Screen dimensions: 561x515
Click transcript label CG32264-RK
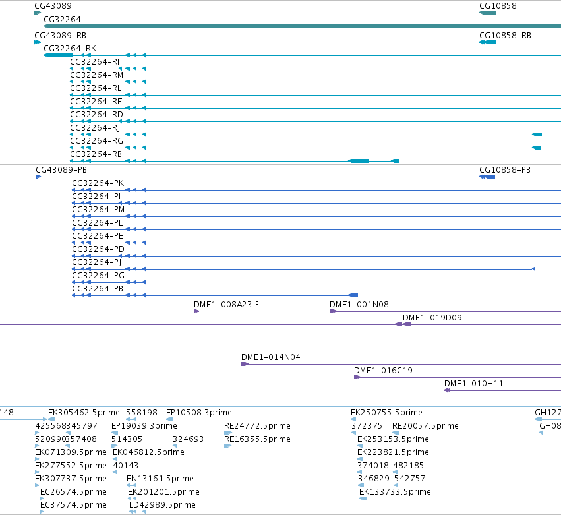click(x=70, y=48)
